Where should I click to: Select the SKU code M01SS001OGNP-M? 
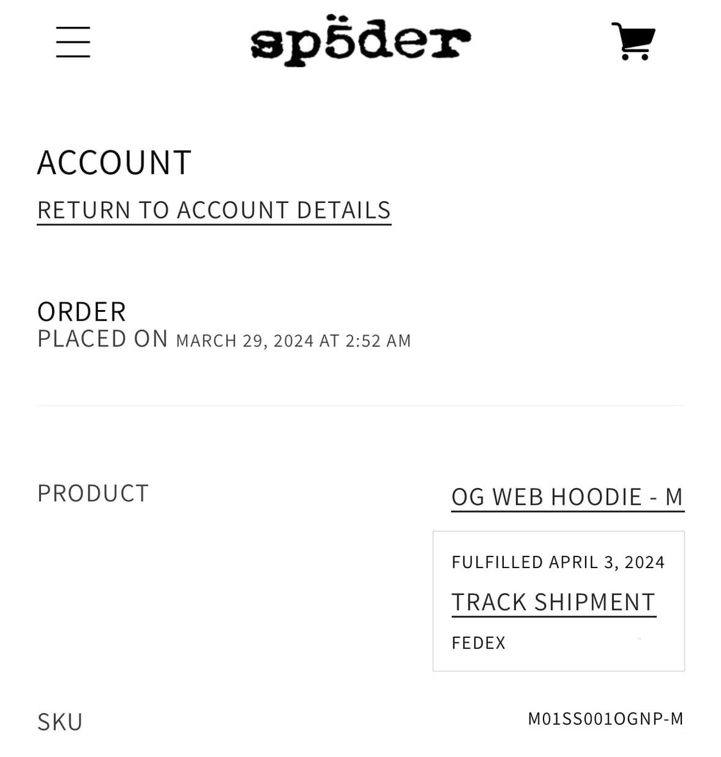tap(606, 719)
